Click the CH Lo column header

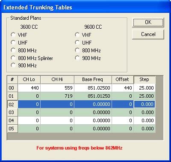click(x=29, y=80)
